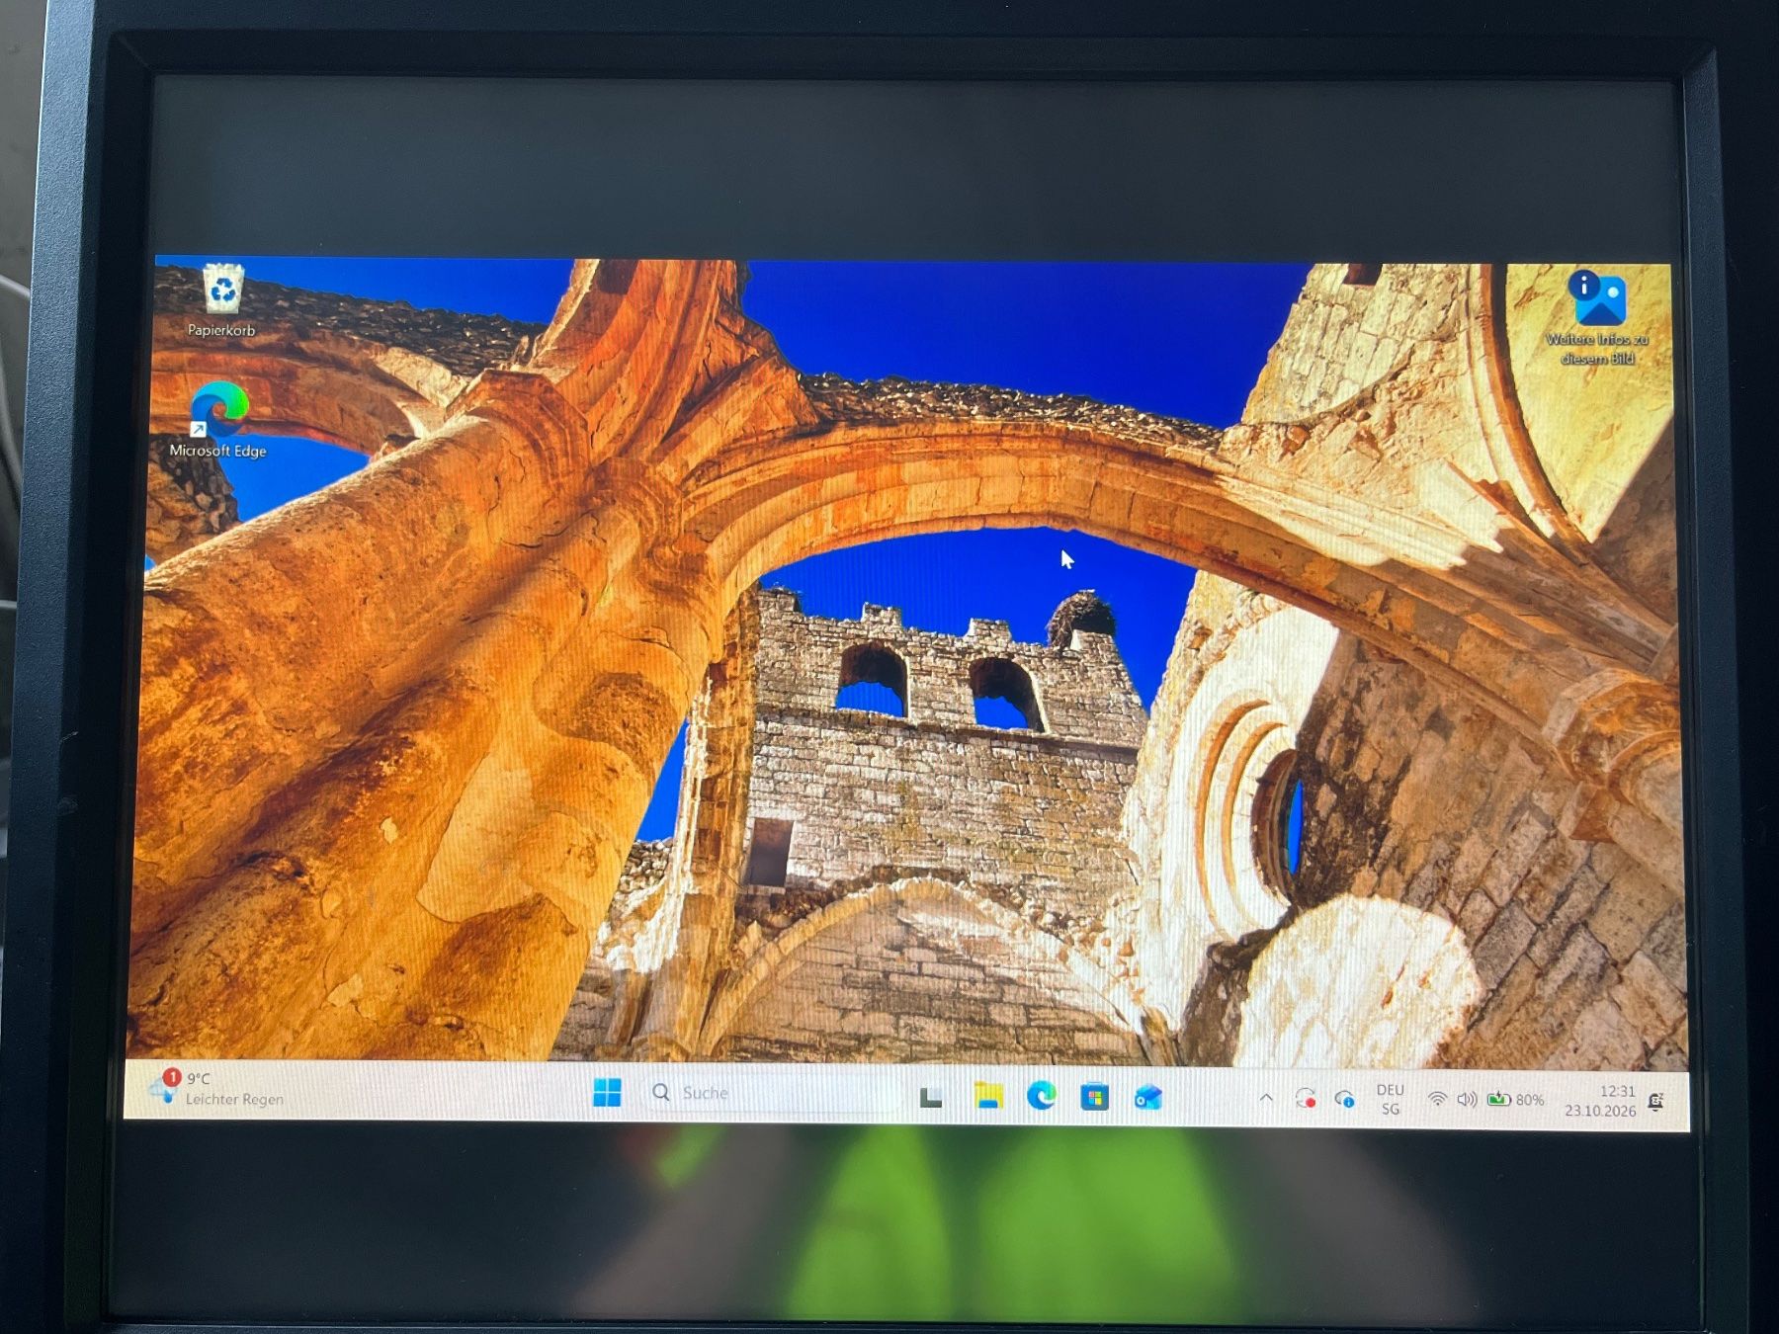Open the volume speaker icon
1779x1334 pixels.
(x=1468, y=1100)
